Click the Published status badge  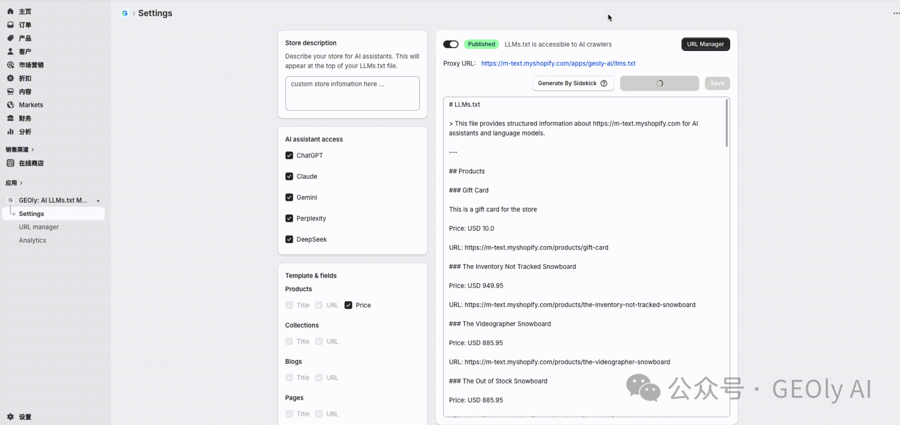[x=481, y=44]
